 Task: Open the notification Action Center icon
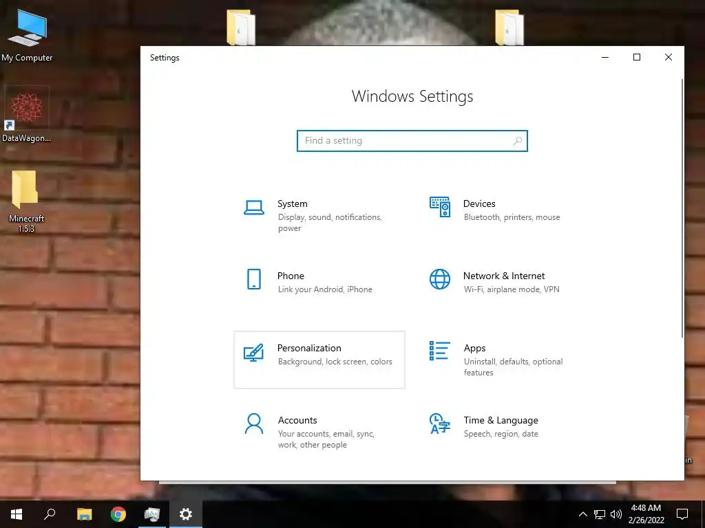click(x=682, y=514)
